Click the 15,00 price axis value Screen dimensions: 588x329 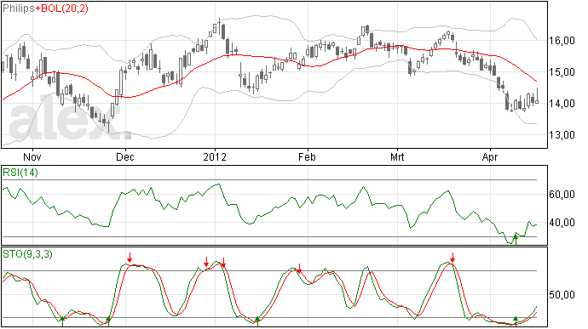562,72
